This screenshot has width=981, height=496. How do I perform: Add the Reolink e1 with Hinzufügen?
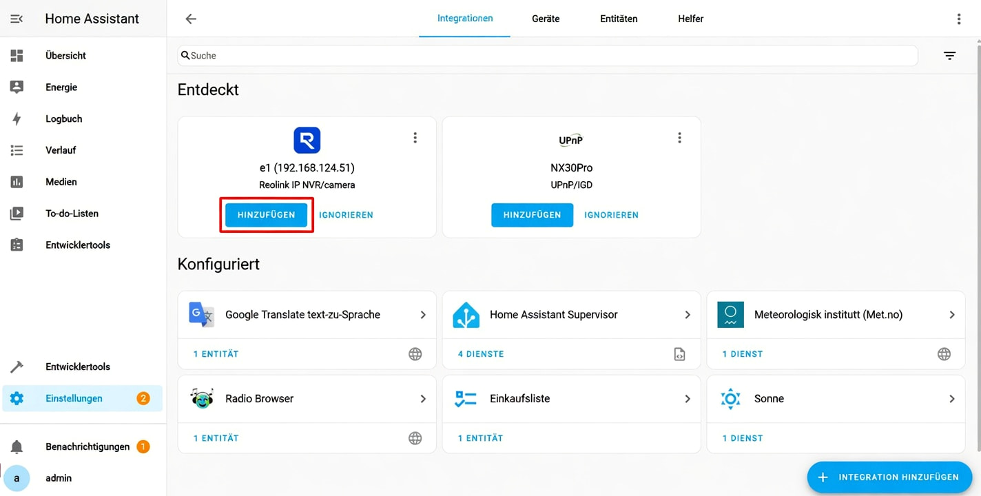pyautogui.click(x=267, y=215)
